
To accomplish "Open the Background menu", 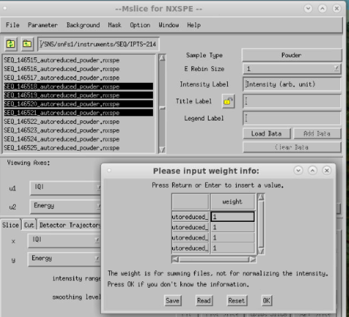I will coord(83,25).
